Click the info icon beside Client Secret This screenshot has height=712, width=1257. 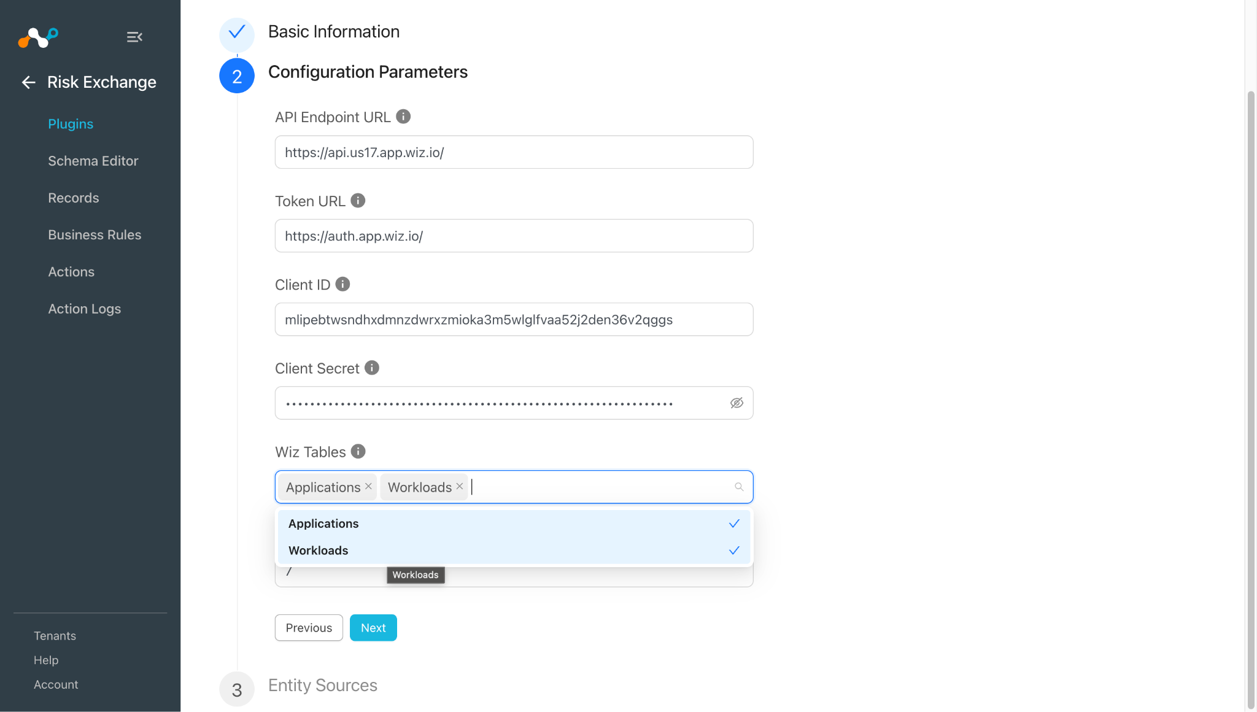coord(372,368)
